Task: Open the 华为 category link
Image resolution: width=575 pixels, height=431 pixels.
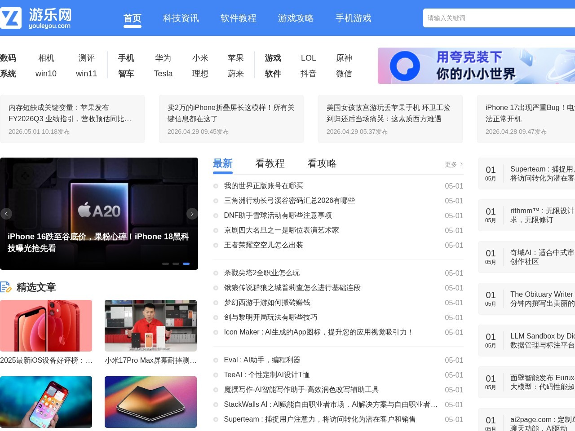Action: coord(163,58)
